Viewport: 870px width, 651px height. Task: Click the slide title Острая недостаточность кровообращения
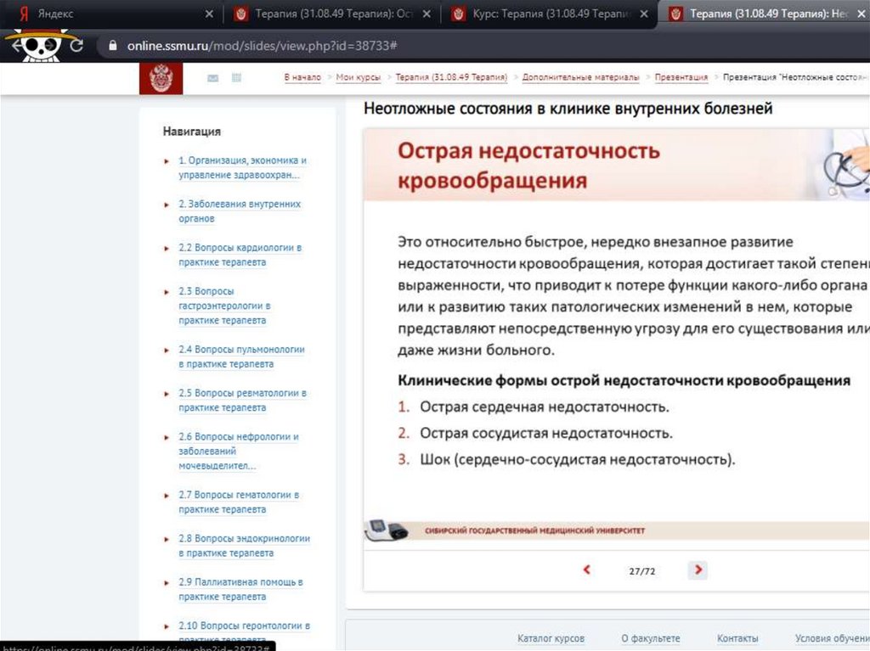[x=528, y=166]
